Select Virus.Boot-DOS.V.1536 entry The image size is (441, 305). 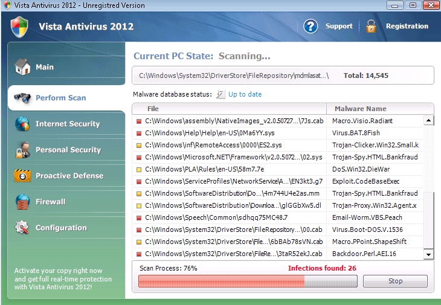(367, 230)
